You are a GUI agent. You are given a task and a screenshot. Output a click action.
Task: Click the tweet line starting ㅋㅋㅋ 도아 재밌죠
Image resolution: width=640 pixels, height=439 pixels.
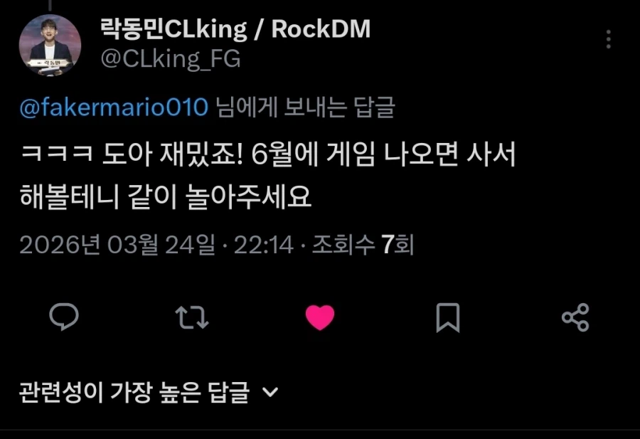click(x=268, y=154)
